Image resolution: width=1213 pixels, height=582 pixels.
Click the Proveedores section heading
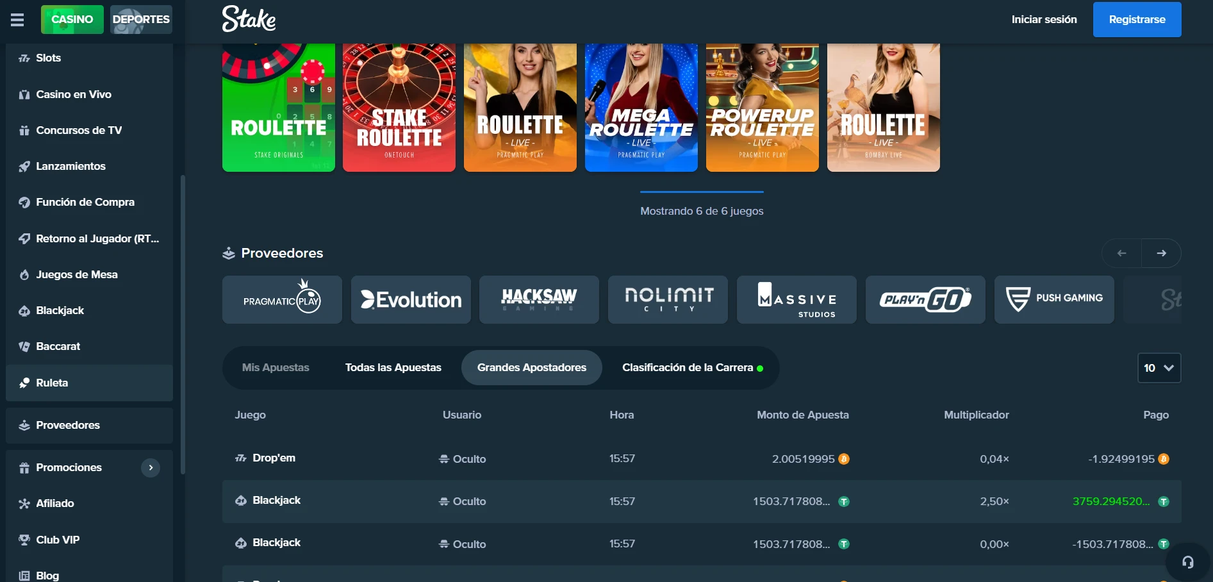282,253
